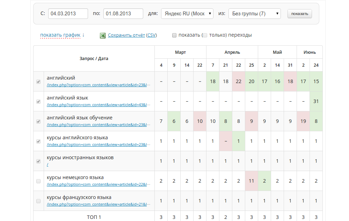The height and width of the screenshot is (221, 349).
Task: Click the query text курсы немецкого языка
Action: click(75, 177)
